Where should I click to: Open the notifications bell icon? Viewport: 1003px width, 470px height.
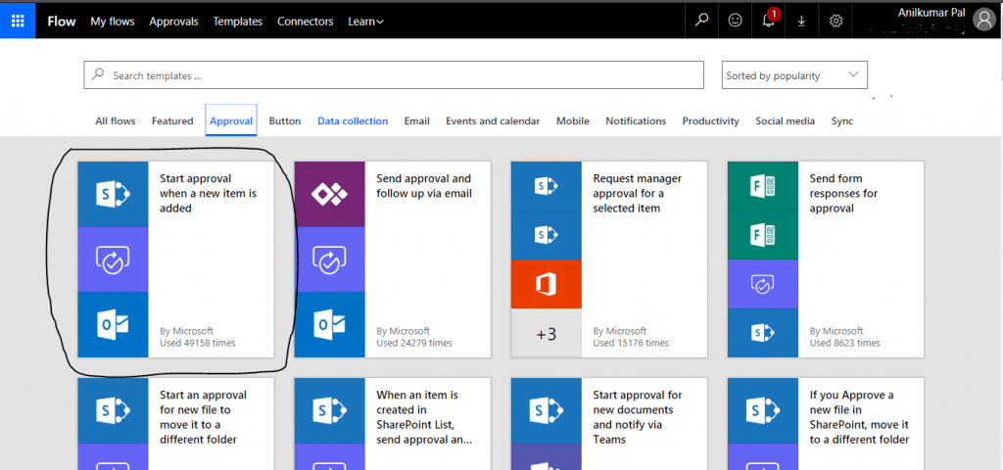[770, 21]
